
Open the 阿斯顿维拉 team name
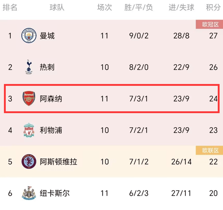(59, 162)
